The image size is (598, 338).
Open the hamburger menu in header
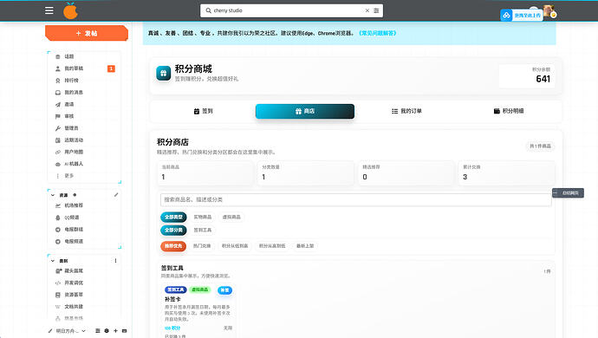click(x=49, y=10)
